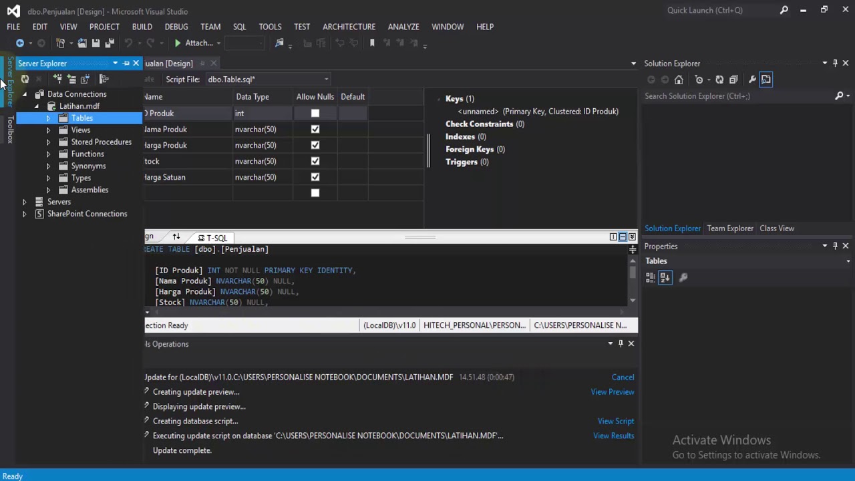
Task: Open the Toolbox side tab
Action: [x=10, y=129]
